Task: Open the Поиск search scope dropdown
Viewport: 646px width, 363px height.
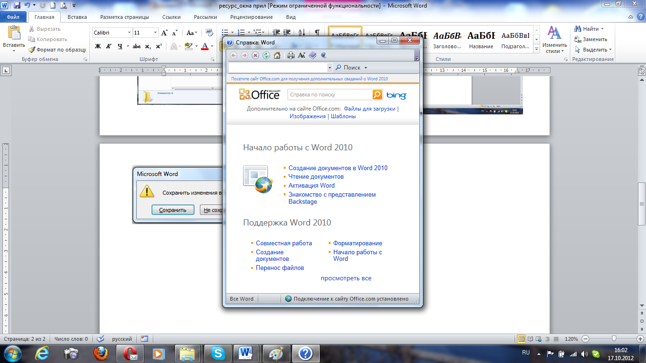Action: [x=366, y=68]
